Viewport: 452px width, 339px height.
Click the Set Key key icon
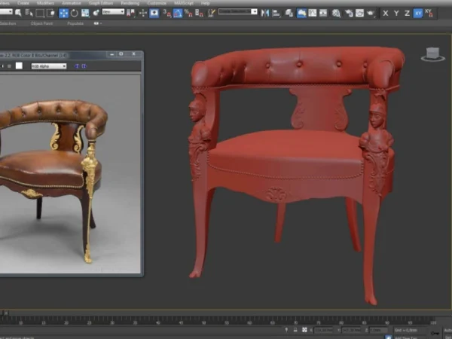click(x=435, y=333)
